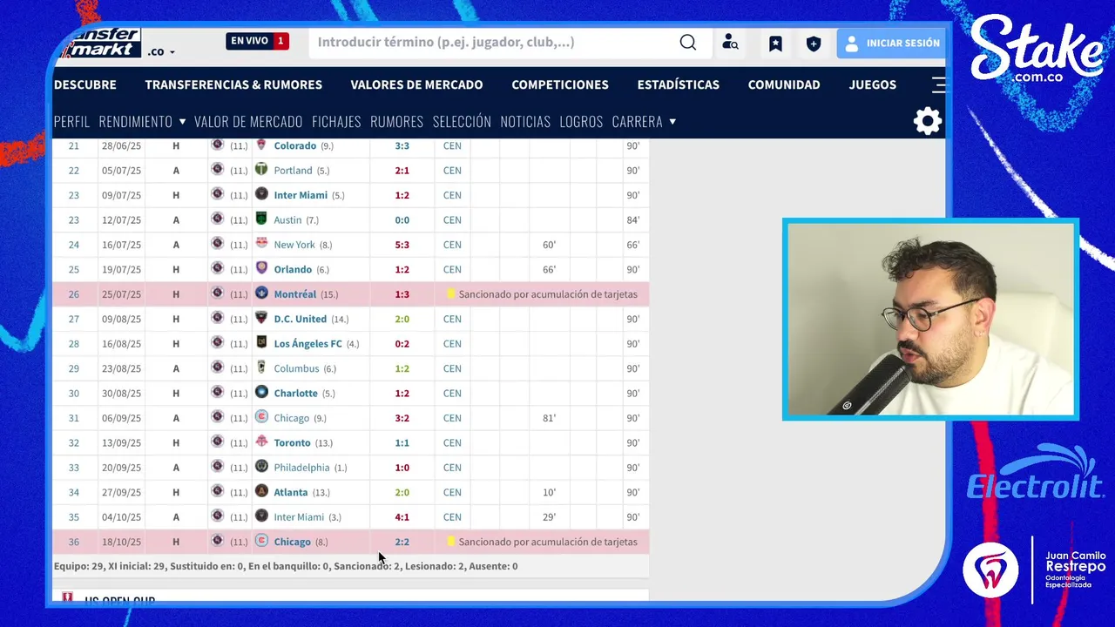Click the Portland club crest
This screenshot has width=1115, height=627.
point(261,170)
